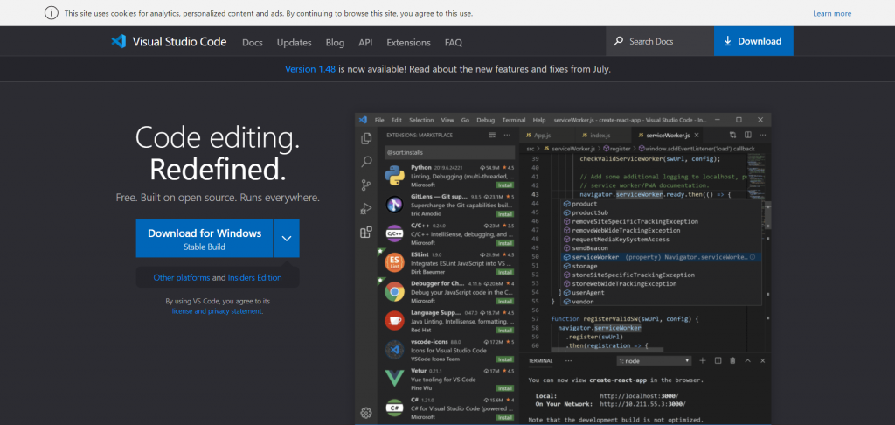Open the Source Control icon in the activity bar
Image resolution: width=895 pixels, height=425 pixels.
[366, 185]
